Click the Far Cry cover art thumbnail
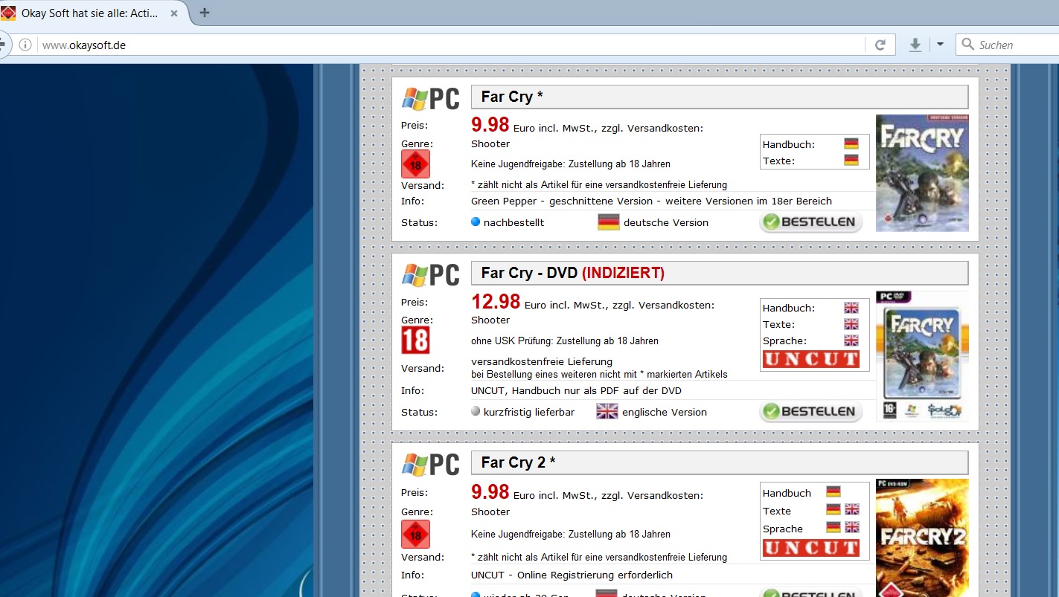Viewport: 1059px width, 597px height. pos(922,172)
